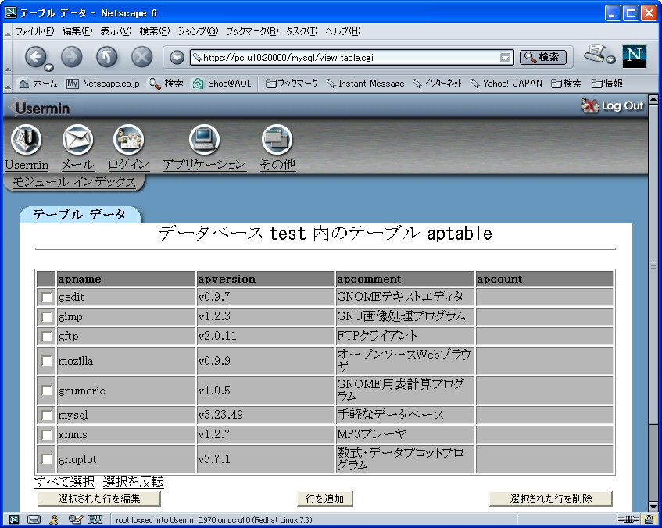Open the ログイン category icon
This screenshot has height=528, width=662.
click(x=128, y=140)
